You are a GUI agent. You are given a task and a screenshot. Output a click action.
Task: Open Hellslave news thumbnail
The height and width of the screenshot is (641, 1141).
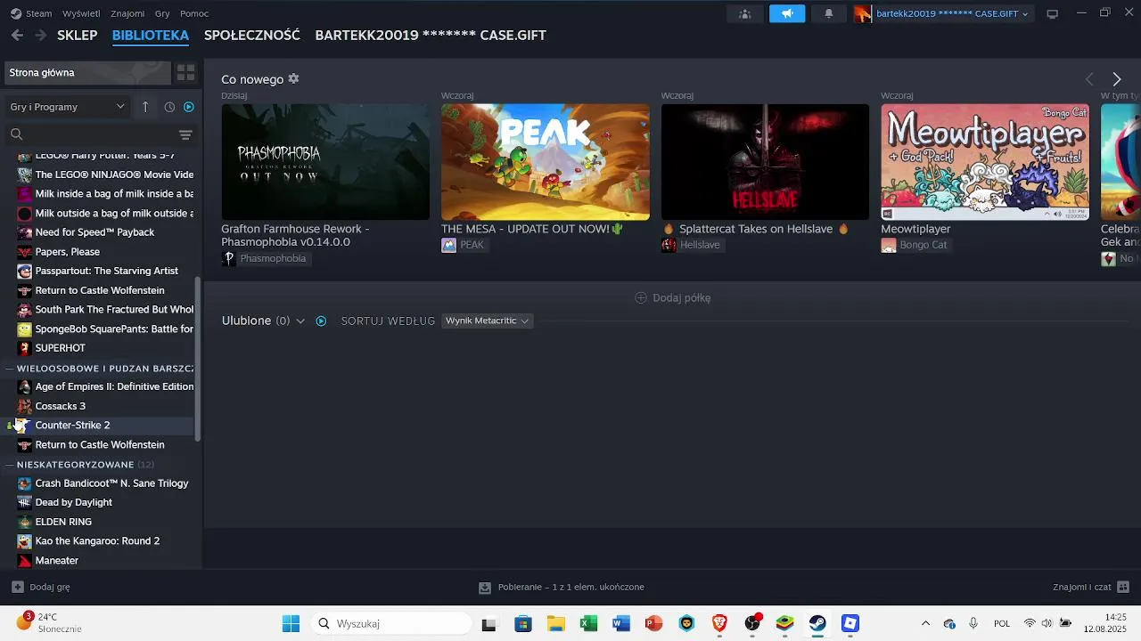click(x=765, y=161)
